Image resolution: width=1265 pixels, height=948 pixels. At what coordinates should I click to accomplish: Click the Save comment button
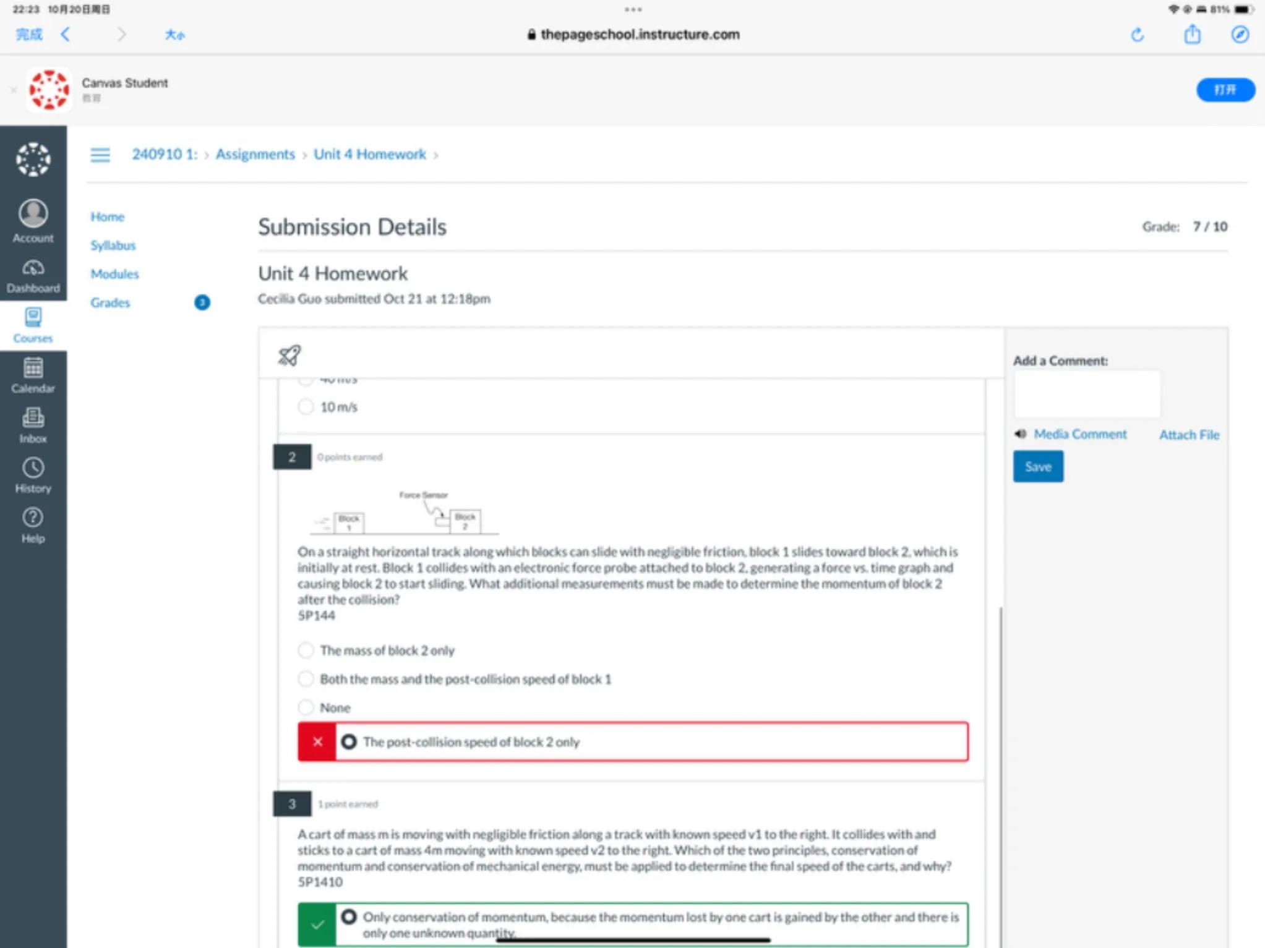(1037, 466)
